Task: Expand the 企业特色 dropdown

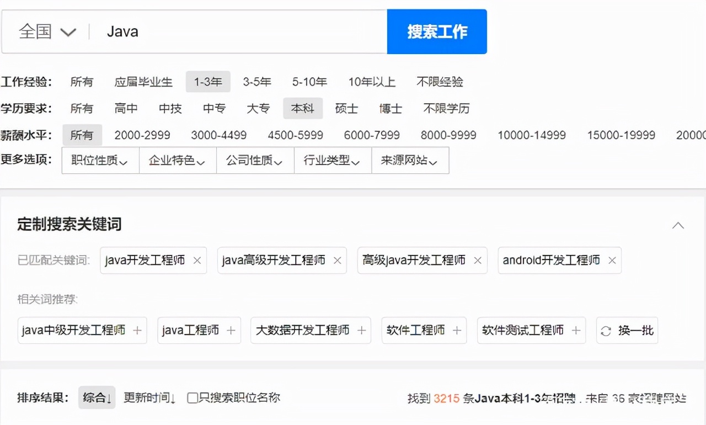Action: point(178,161)
